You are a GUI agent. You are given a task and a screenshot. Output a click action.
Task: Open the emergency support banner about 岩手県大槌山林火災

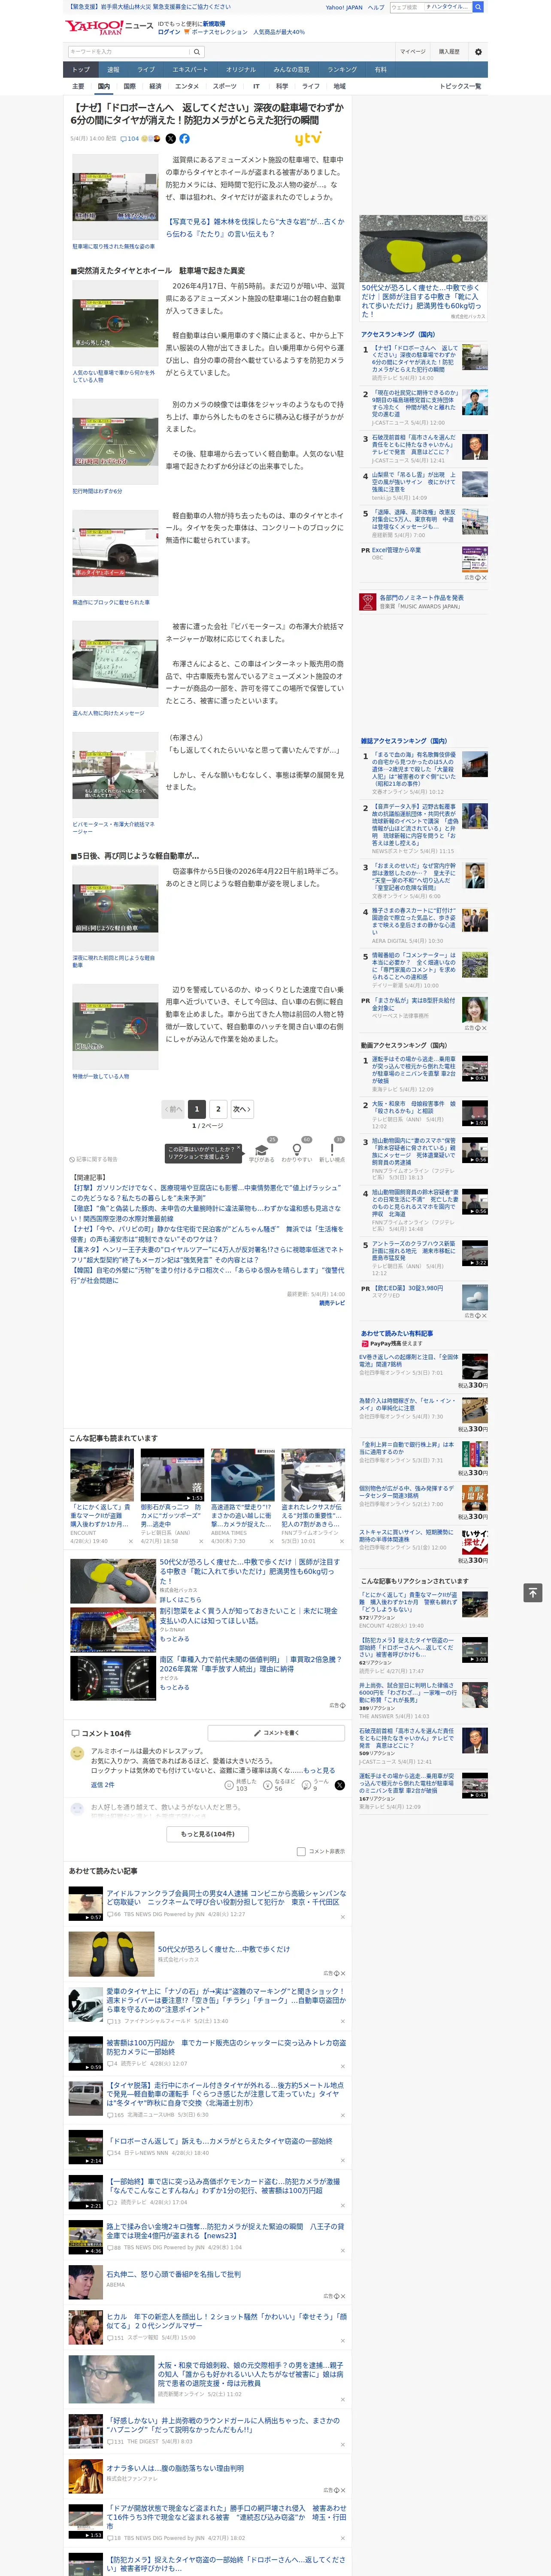[x=148, y=7]
